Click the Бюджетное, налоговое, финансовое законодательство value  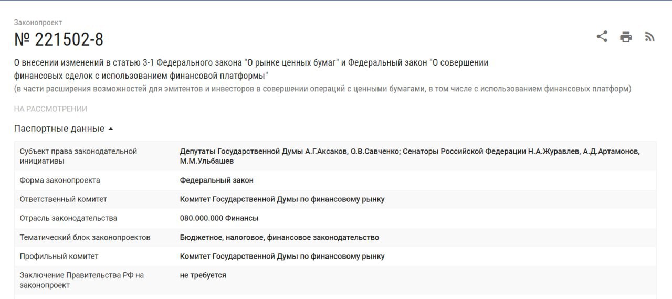(x=279, y=237)
